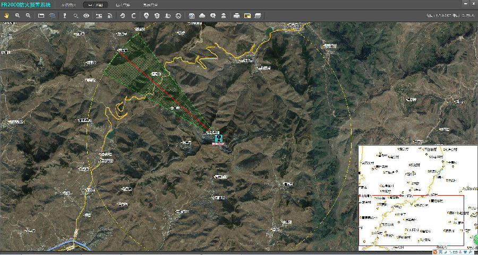This screenshot has height=255, width=478.
Task: Select the location pin marker tool
Action: click(x=147, y=16)
